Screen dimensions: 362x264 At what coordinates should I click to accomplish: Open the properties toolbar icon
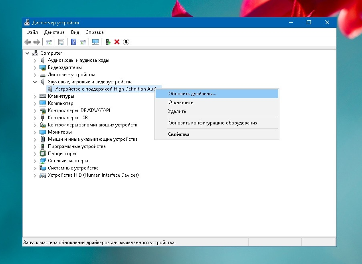pos(61,42)
